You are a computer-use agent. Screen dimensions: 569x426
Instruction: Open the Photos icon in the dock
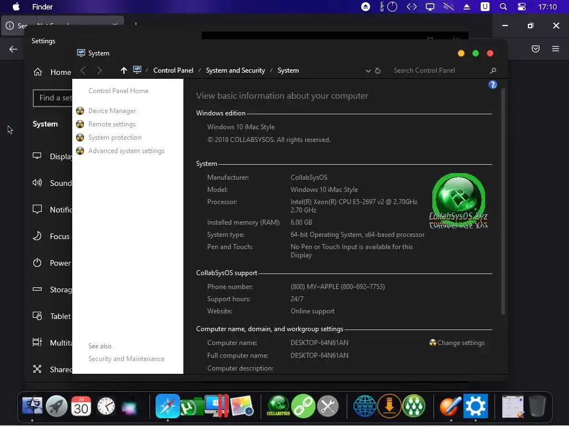[241, 406]
